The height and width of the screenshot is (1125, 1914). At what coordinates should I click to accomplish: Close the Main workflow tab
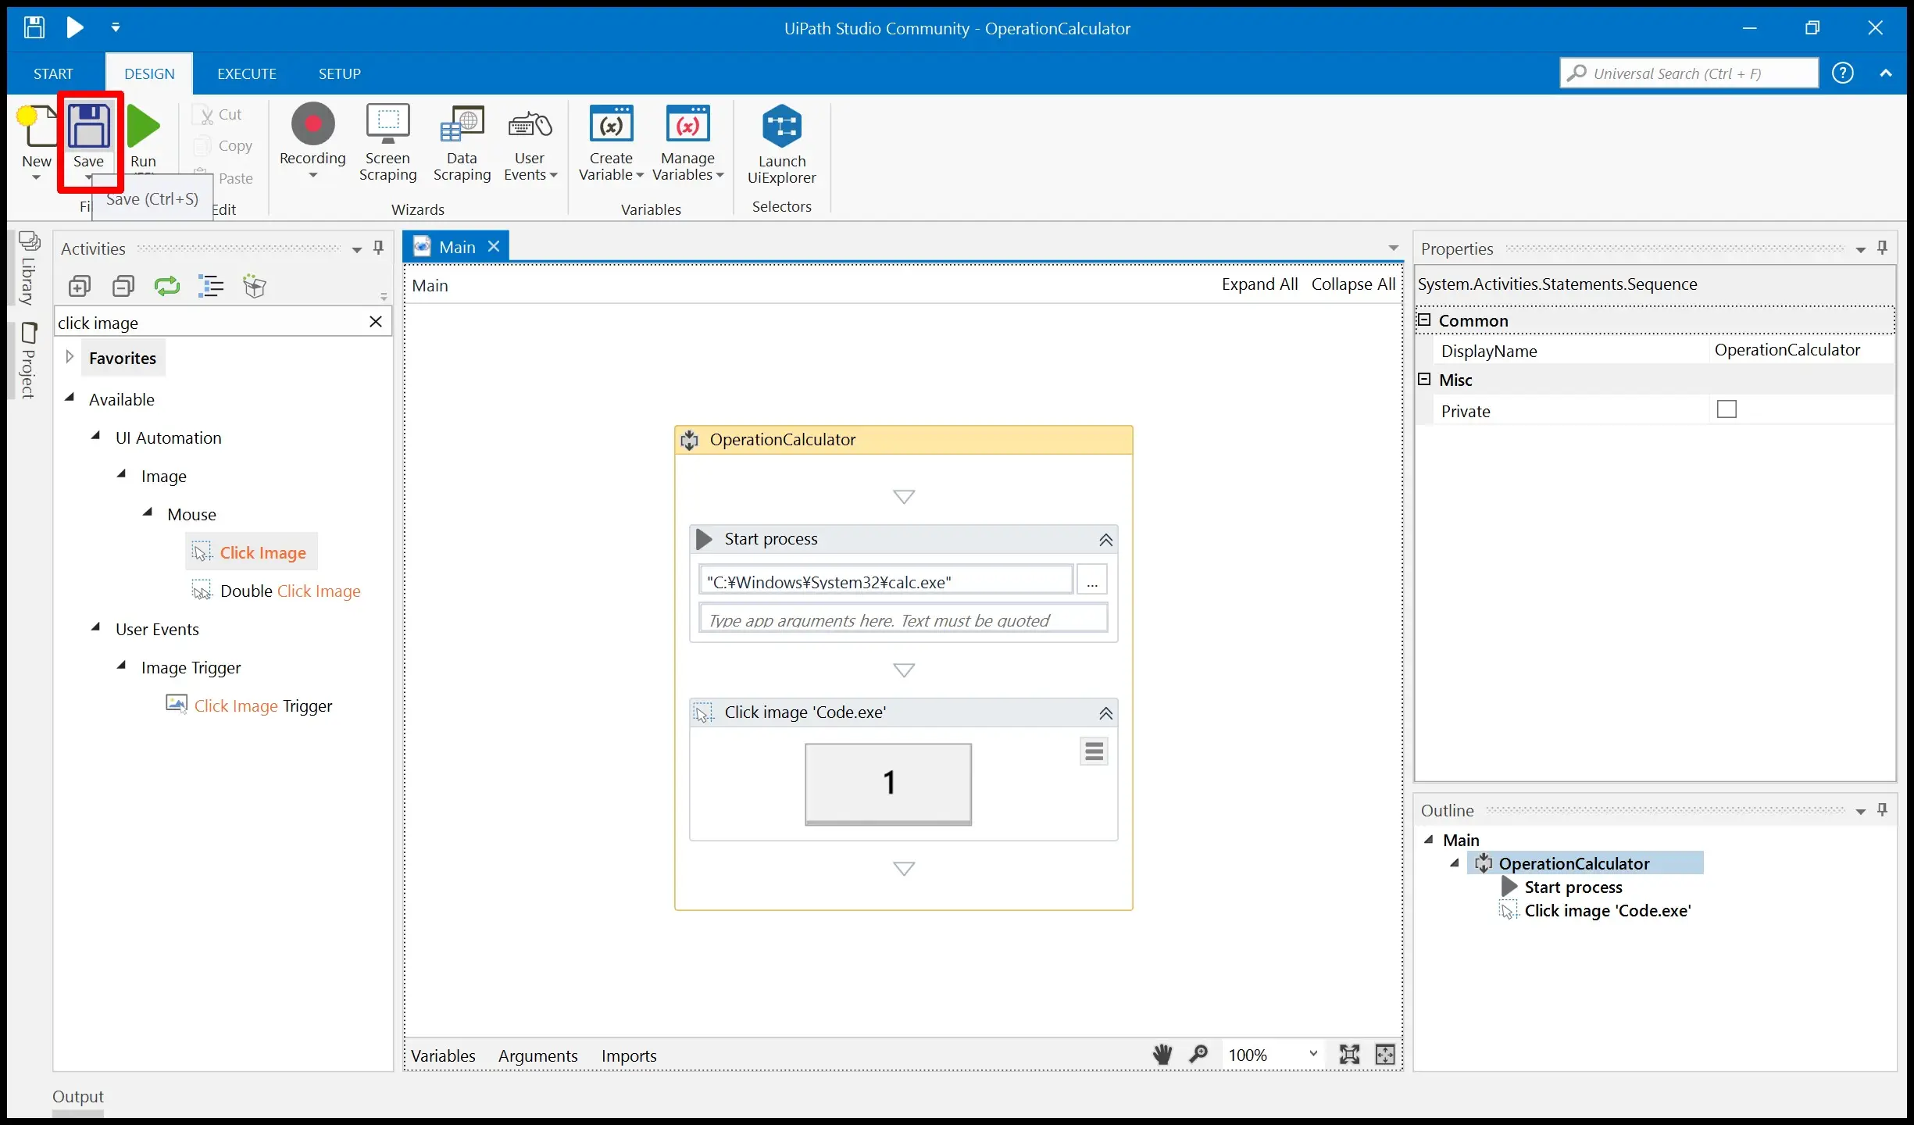click(x=494, y=246)
